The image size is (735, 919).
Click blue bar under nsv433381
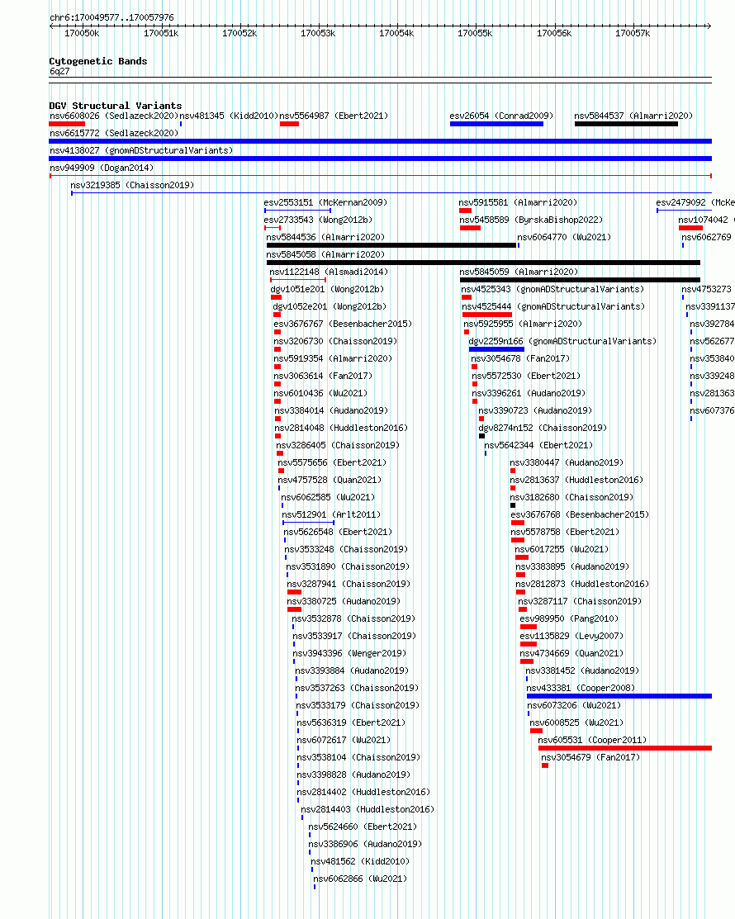click(x=619, y=696)
